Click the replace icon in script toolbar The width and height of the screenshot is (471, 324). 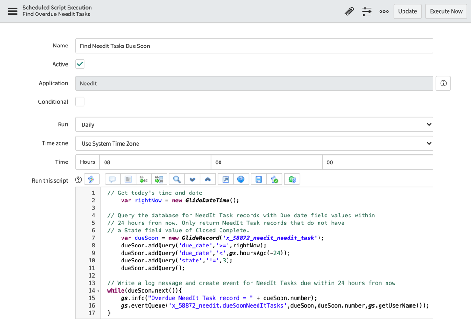pos(144,179)
